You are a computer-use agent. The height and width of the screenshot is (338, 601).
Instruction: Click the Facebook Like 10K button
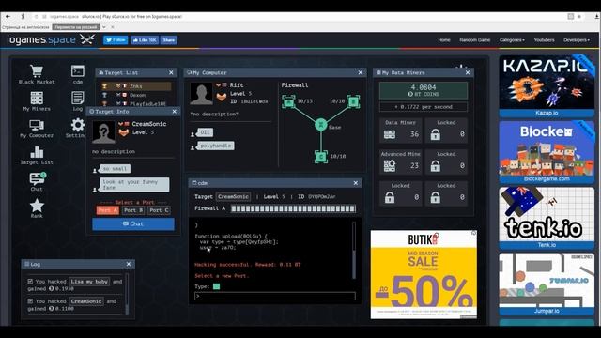[x=145, y=40]
